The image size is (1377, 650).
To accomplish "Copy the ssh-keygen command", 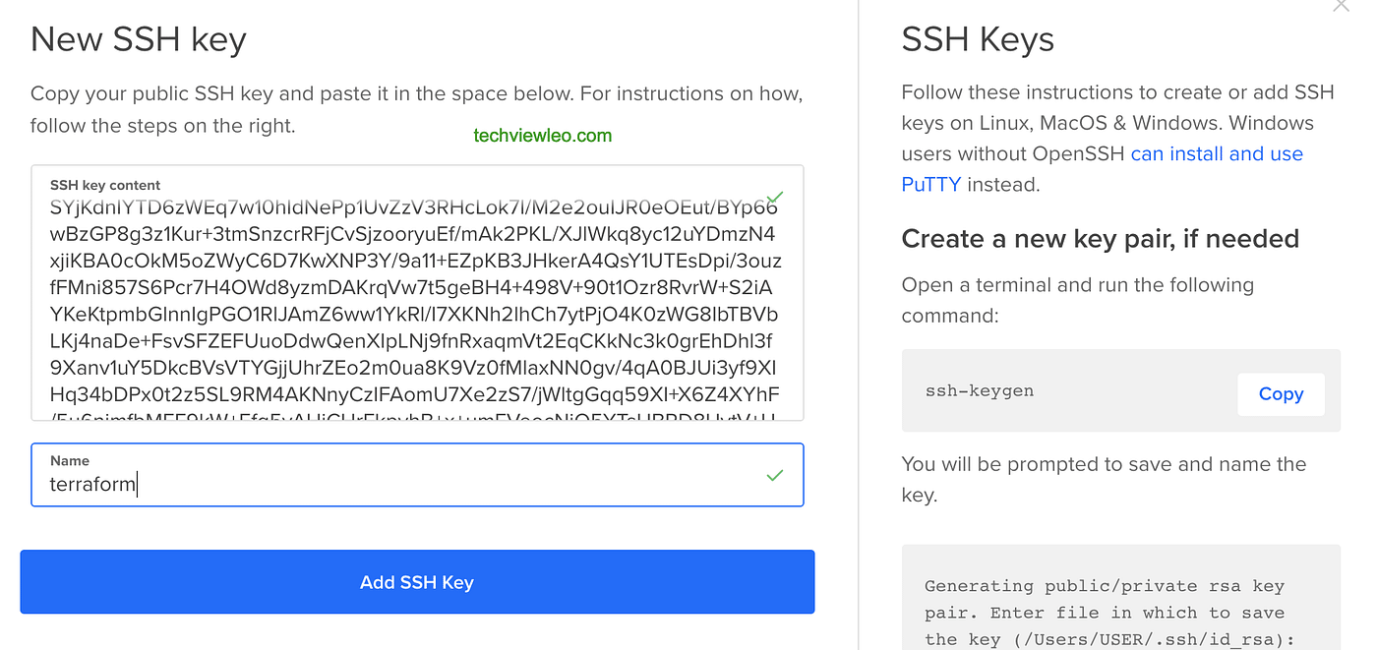I will pos(1281,393).
